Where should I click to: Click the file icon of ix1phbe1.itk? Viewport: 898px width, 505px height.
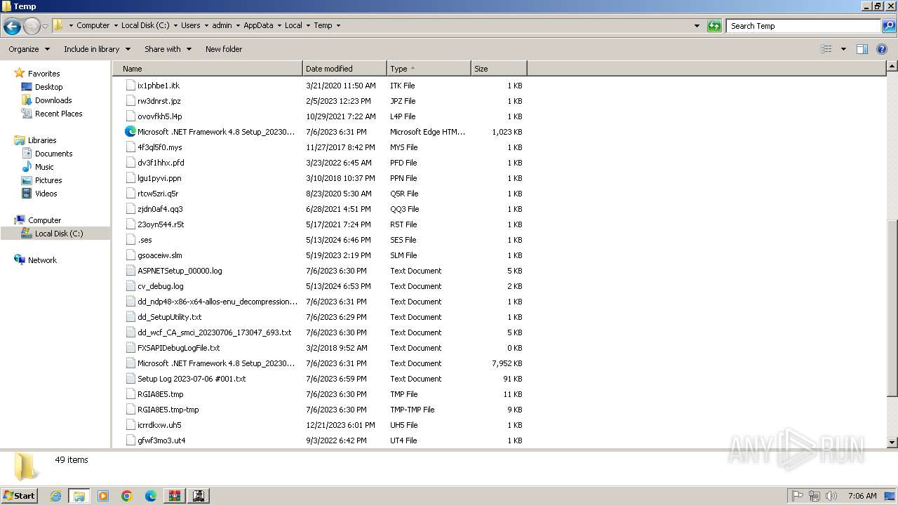130,85
